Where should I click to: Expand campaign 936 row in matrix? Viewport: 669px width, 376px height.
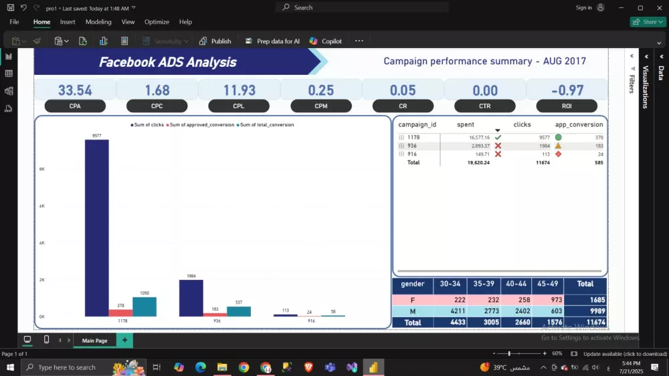[x=401, y=146]
